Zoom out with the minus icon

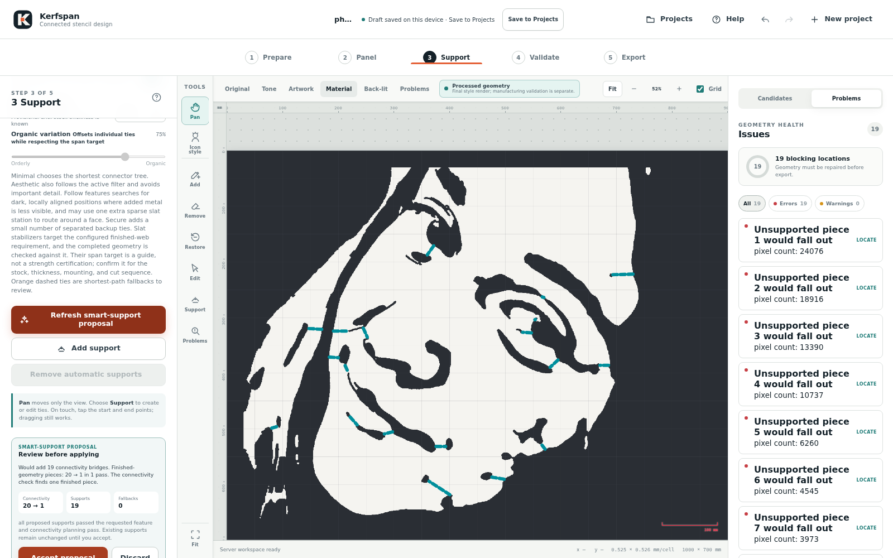click(x=634, y=89)
